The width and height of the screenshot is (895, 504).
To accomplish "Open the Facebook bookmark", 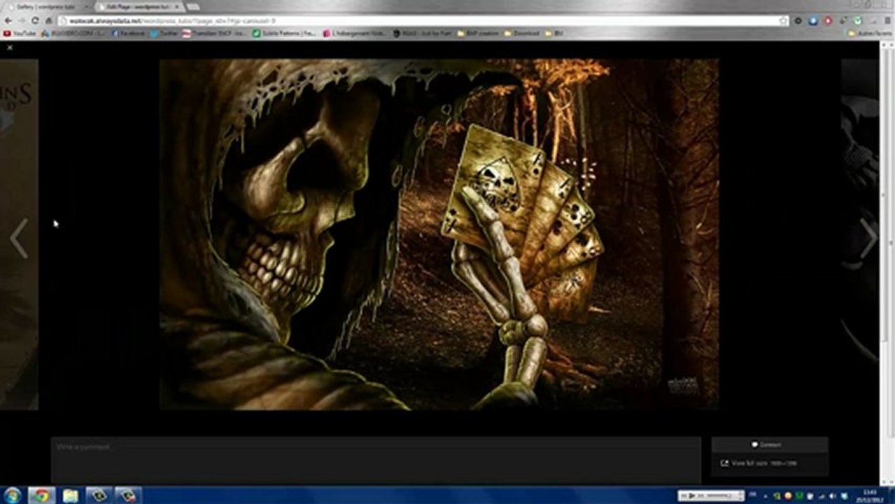I will (127, 33).
